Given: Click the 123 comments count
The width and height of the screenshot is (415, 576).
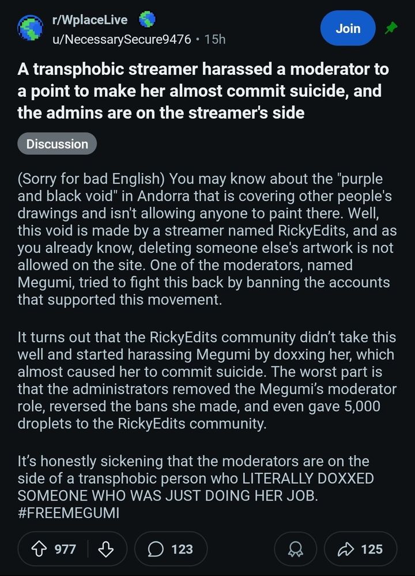Looking at the screenshot, I should (x=182, y=549).
